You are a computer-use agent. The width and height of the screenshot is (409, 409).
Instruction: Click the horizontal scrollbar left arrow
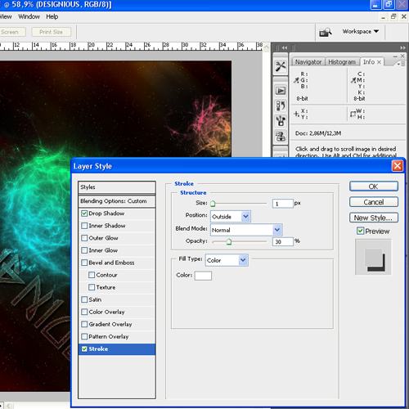click(8, 406)
